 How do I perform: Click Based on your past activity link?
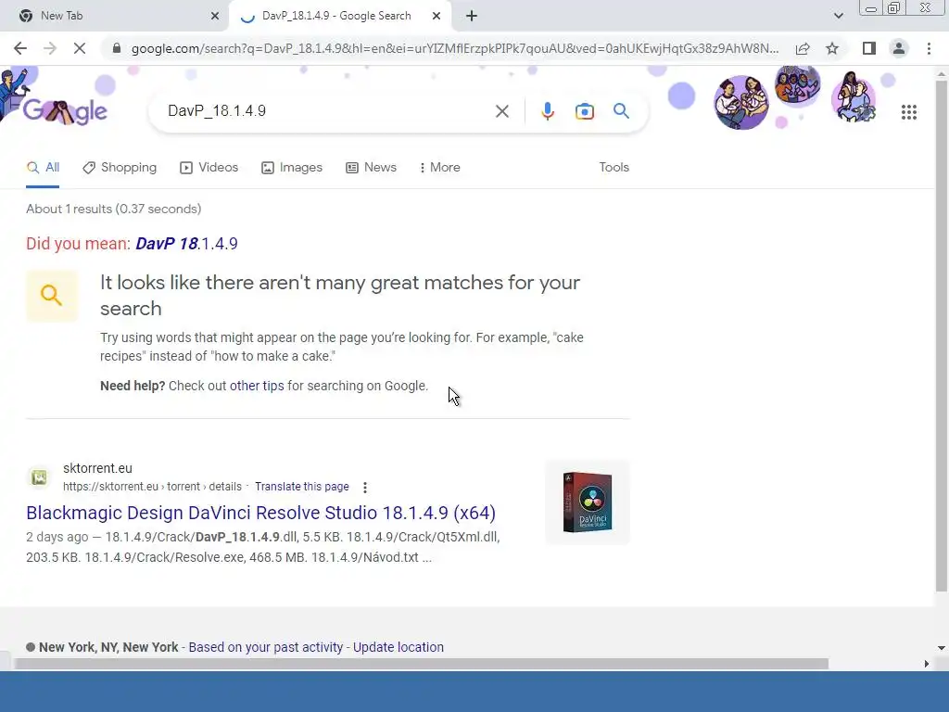tap(266, 647)
